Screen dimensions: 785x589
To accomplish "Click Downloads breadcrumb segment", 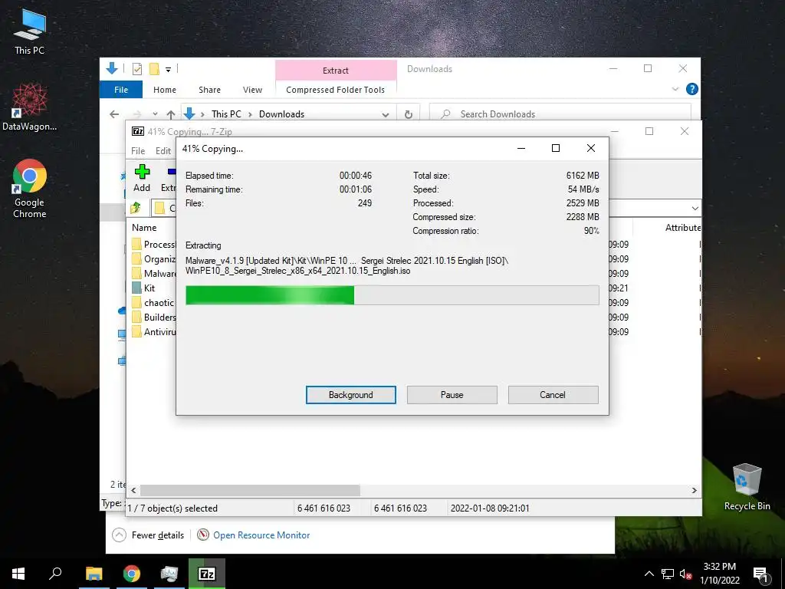I will click(x=281, y=114).
